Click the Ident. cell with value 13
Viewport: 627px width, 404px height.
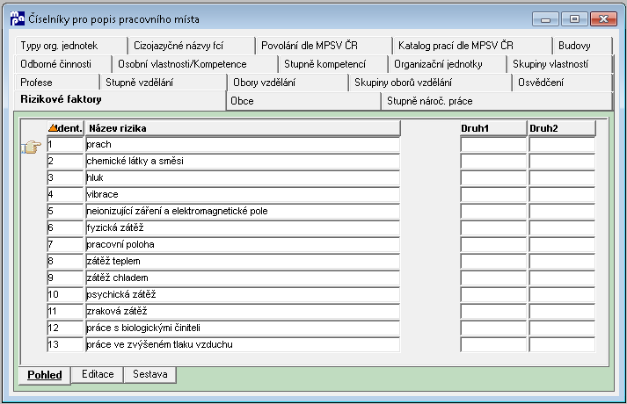(65, 344)
